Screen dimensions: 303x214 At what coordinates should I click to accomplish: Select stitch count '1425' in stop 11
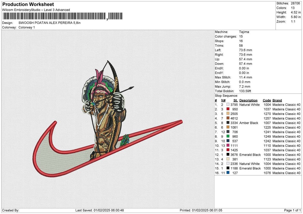(x=234, y=150)
